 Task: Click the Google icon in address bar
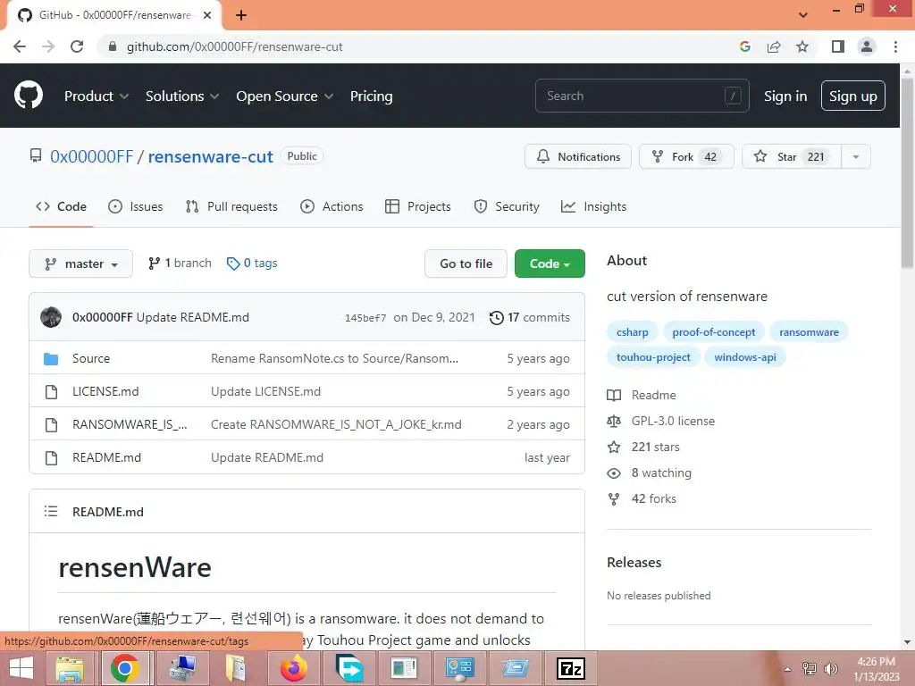744,46
